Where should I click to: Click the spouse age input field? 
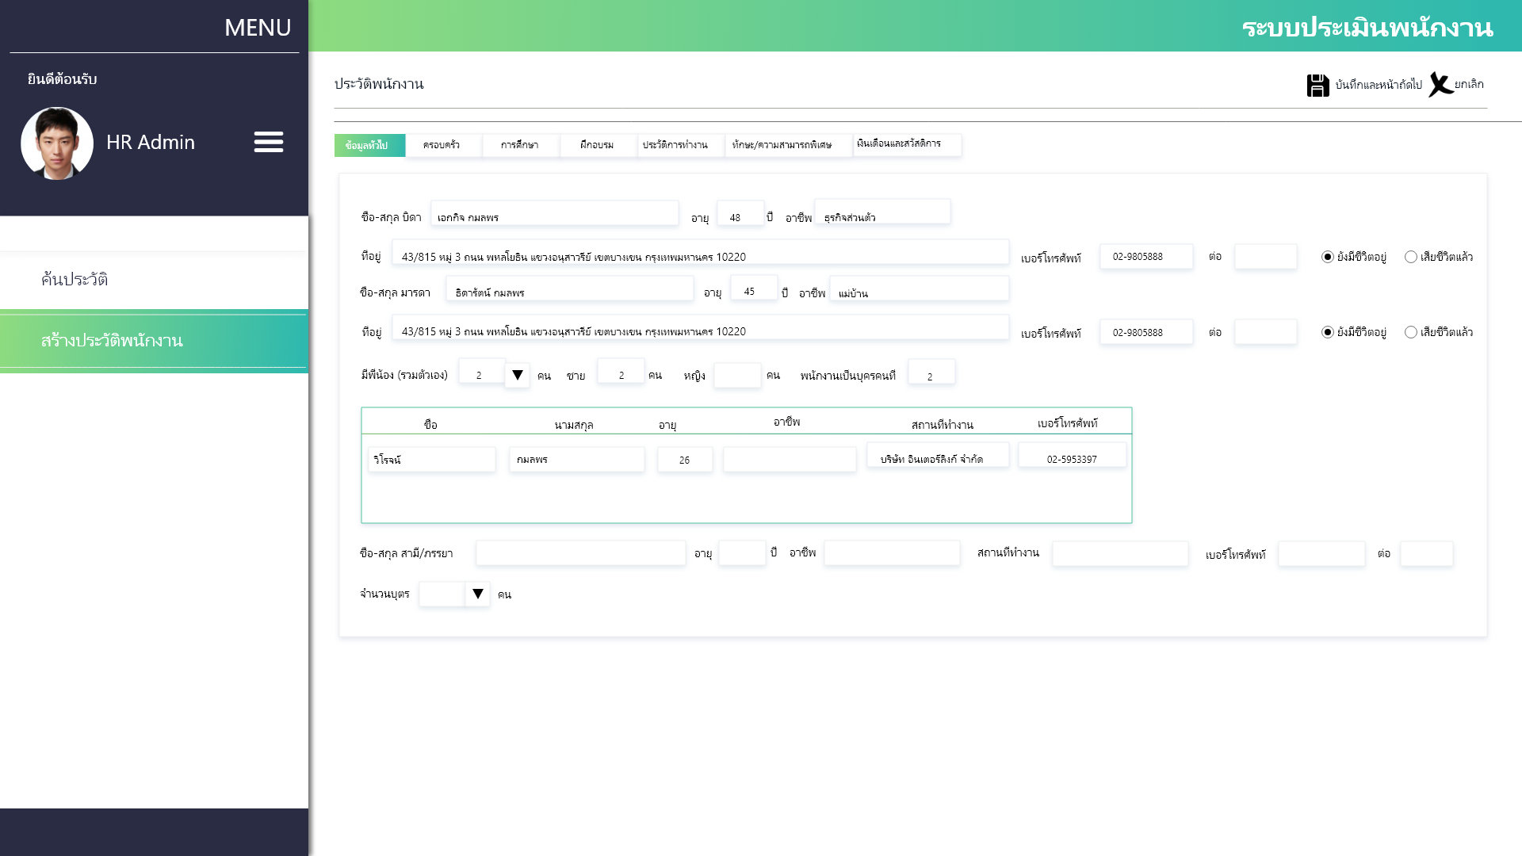(x=742, y=553)
